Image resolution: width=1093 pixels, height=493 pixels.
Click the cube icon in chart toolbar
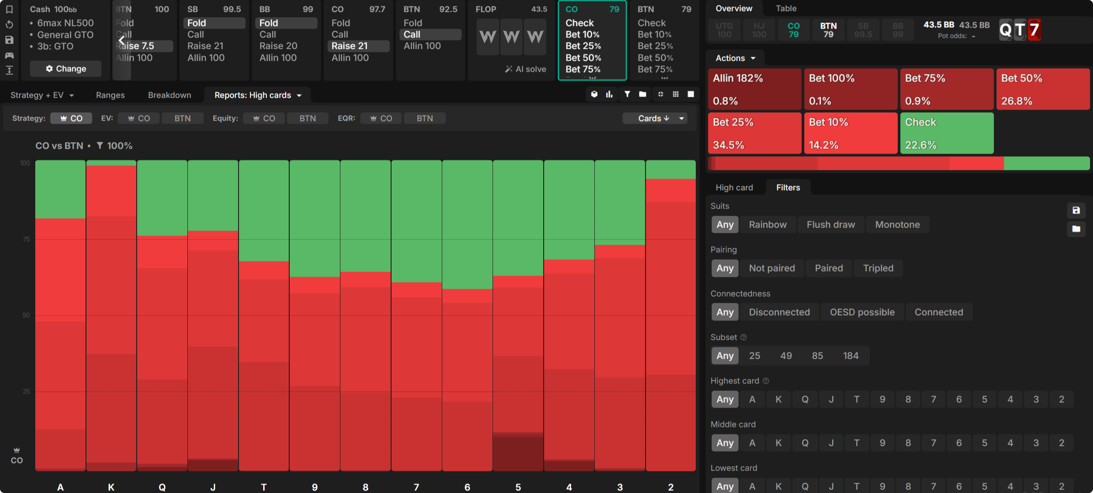coord(594,94)
